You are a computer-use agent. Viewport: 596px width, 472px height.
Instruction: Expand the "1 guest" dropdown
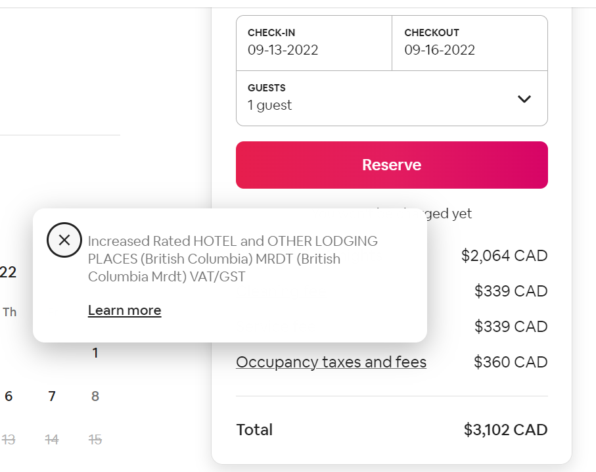coord(392,98)
